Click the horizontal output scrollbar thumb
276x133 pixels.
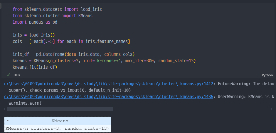click(x=60, y=109)
